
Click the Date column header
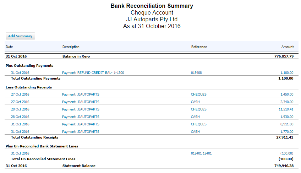click(9, 47)
